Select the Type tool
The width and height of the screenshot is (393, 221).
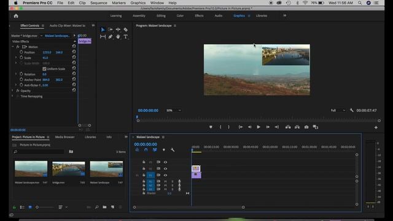(125, 37)
